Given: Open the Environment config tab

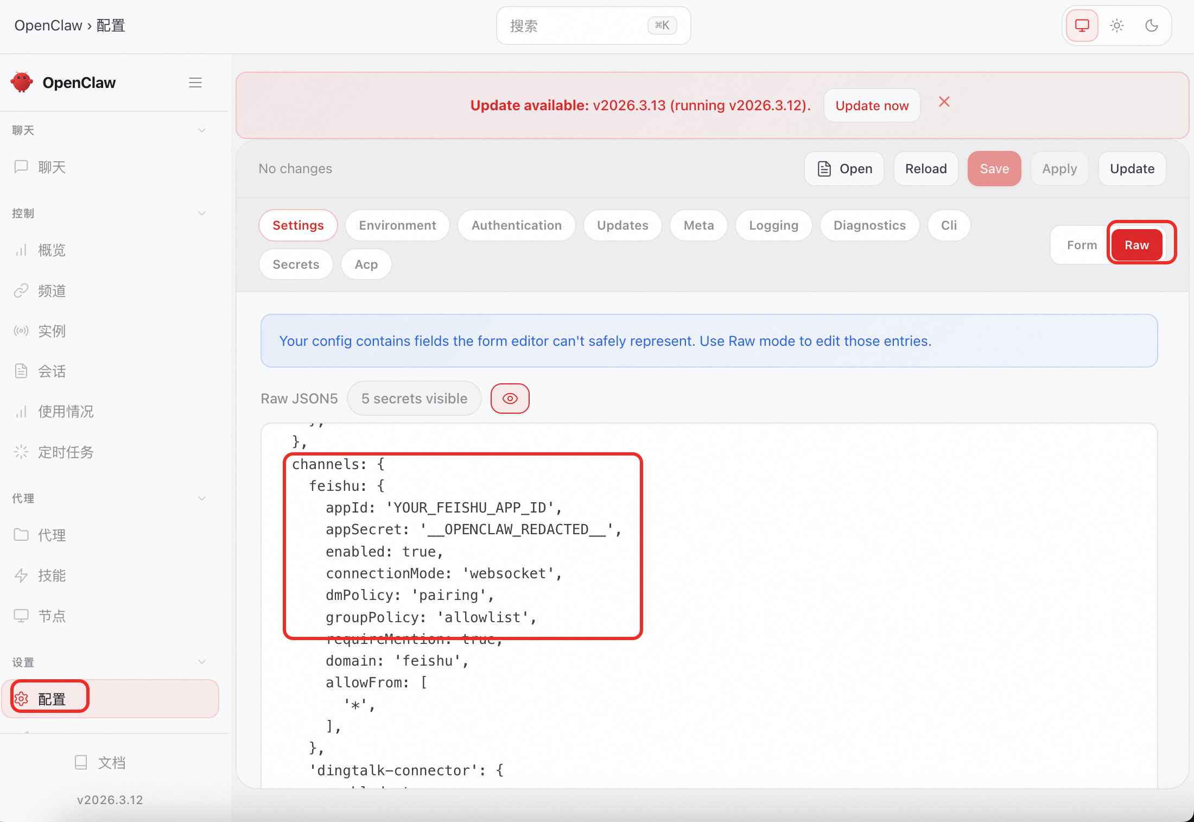Looking at the screenshot, I should pyautogui.click(x=397, y=225).
